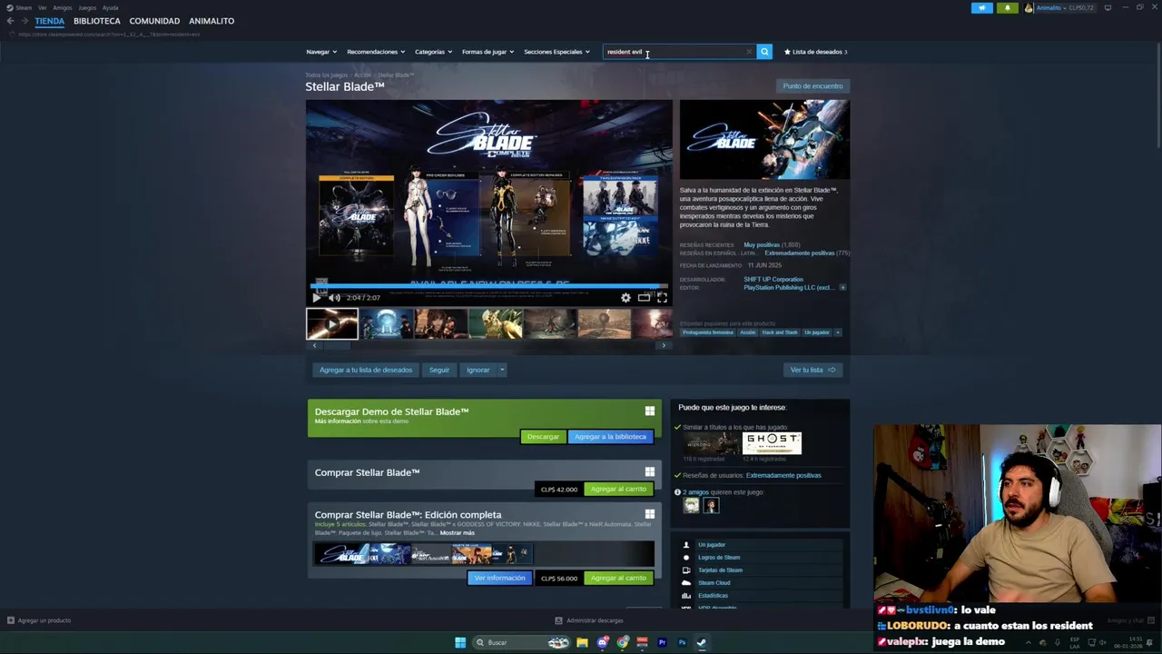Open the Amigos menu
1162x654 pixels.
pyautogui.click(x=63, y=7)
